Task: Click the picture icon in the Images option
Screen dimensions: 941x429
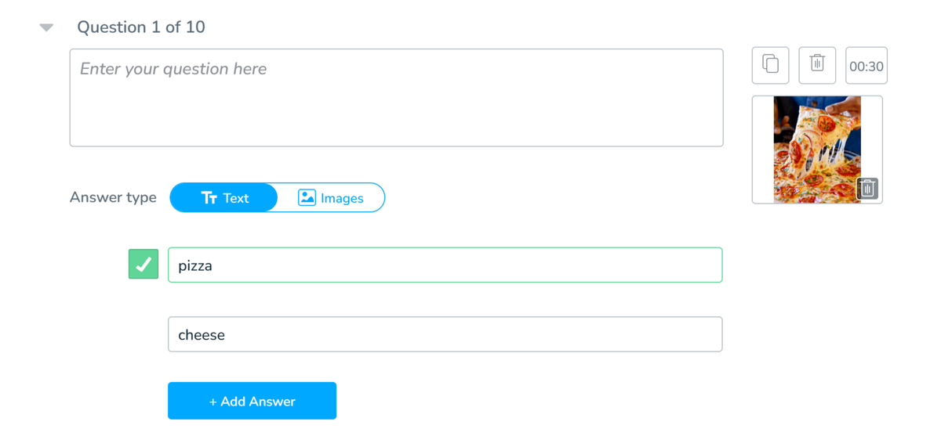Action: pos(307,197)
